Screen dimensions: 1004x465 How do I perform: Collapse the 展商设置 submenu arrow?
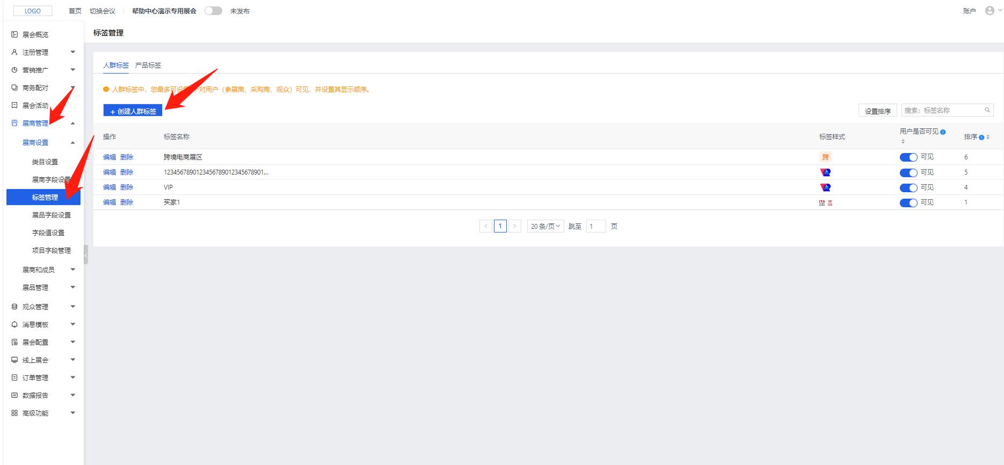tap(73, 142)
